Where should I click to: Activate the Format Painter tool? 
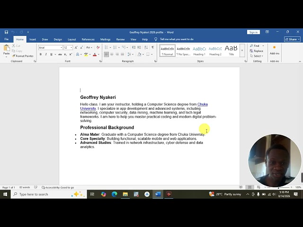pos(23,56)
